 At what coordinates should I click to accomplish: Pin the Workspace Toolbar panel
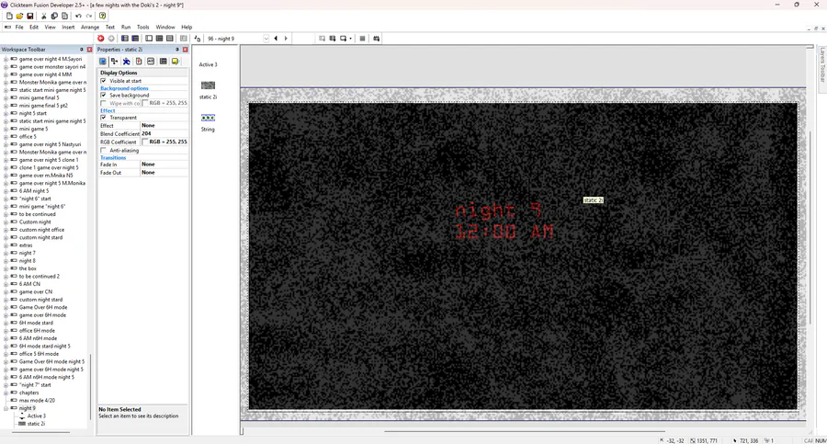[81, 49]
